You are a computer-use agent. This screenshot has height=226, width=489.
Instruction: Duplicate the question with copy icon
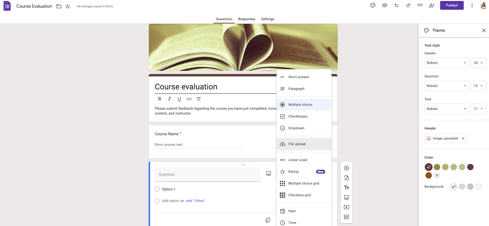(x=268, y=220)
